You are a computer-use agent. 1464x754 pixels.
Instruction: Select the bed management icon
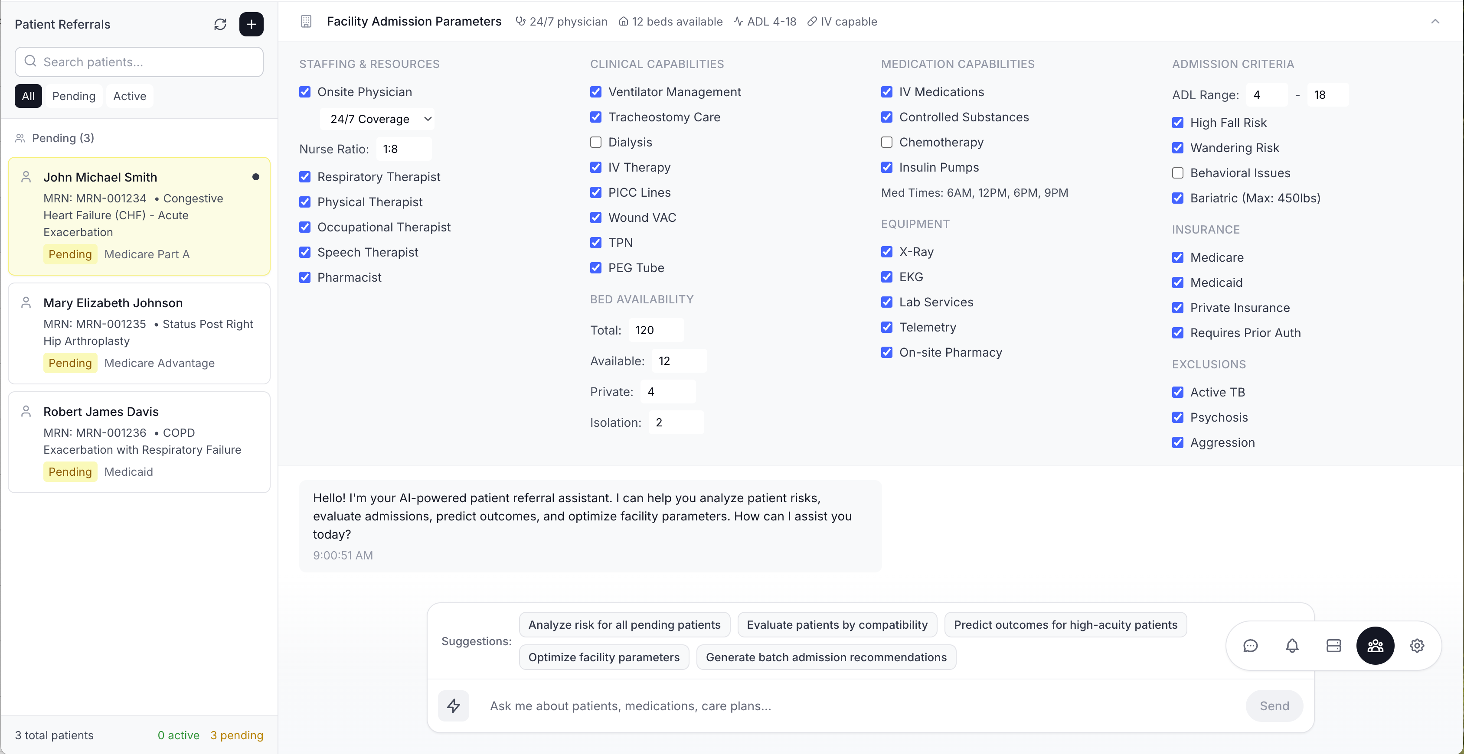(x=1334, y=646)
